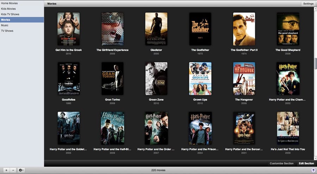Click the 220 movies status text

[x=158, y=170]
